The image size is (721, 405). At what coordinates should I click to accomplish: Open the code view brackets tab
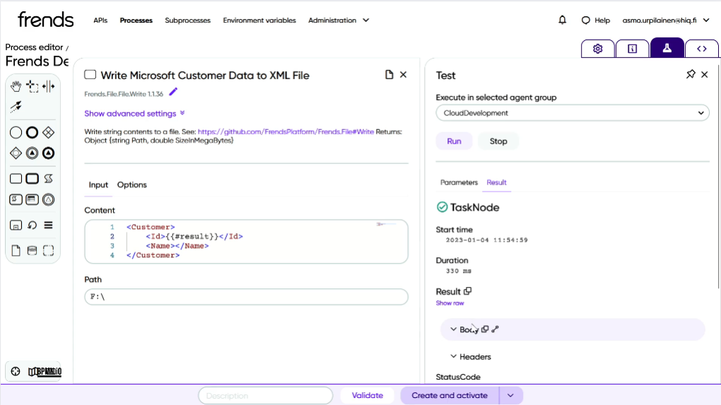pos(702,49)
